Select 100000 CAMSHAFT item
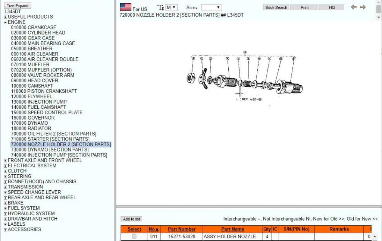This screenshot has height=241, width=382. point(32,86)
